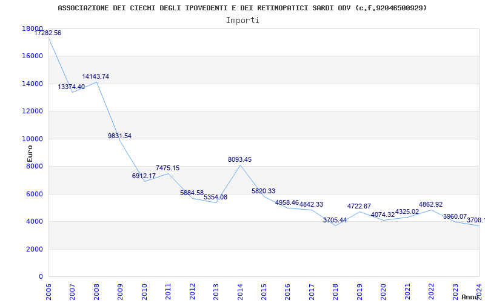Click the 2006 x-axis year label

tap(48, 291)
